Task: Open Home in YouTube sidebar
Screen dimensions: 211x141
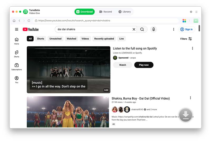Action: tap(17, 41)
